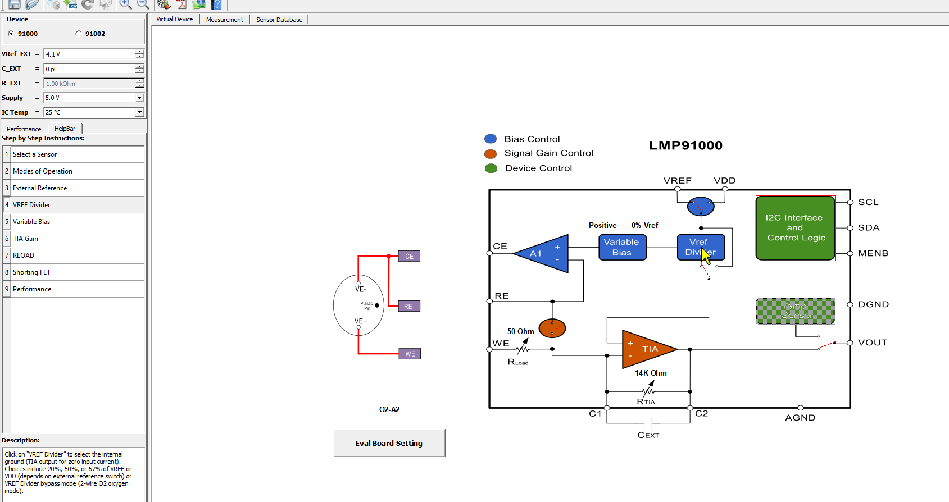The image size is (949, 502).
Task: Click the 0% Vref label
Action: [x=644, y=225]
